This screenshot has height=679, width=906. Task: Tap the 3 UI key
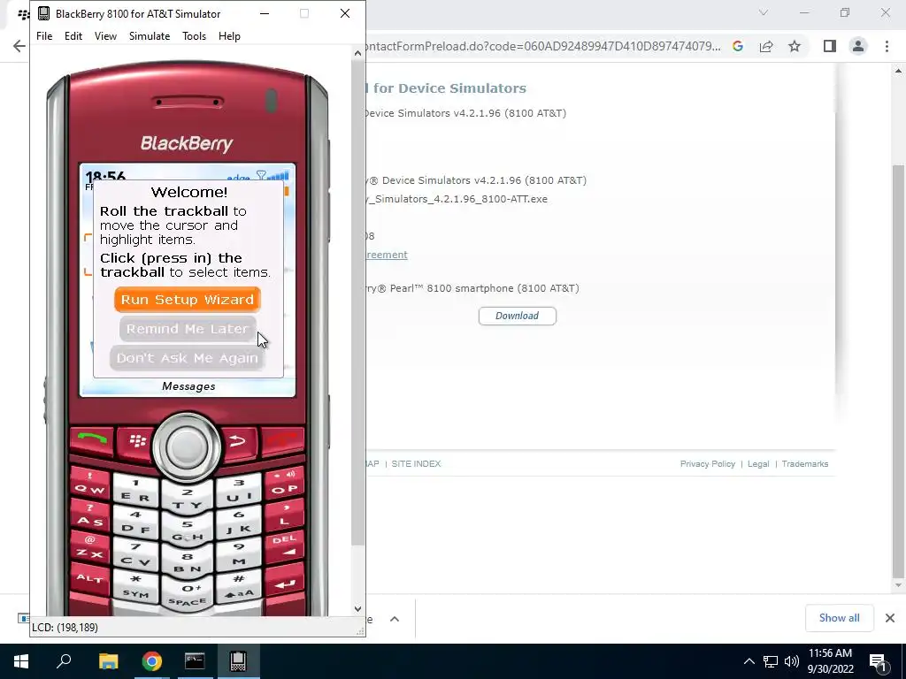[x=238, y=490]
